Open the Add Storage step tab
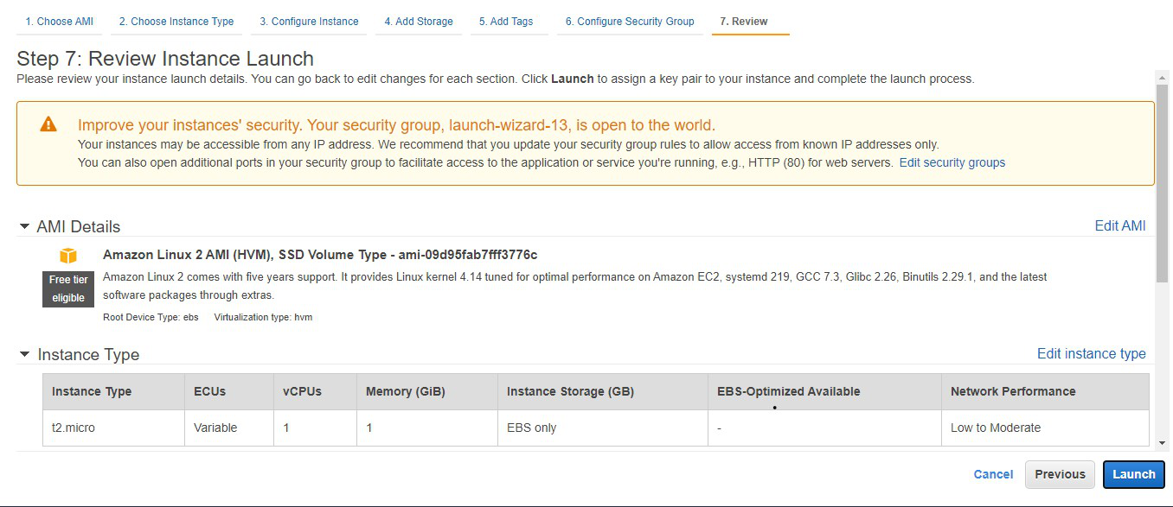1173x507 pixels. coord(419,22)
